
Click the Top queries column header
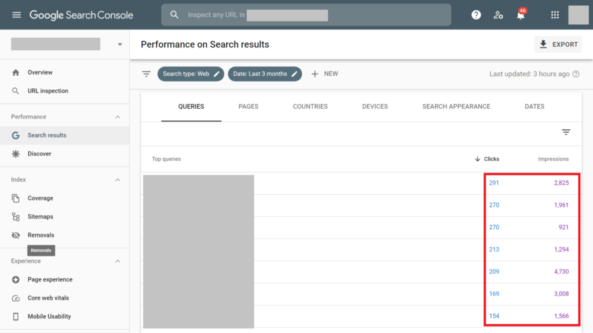click(166, 159)
